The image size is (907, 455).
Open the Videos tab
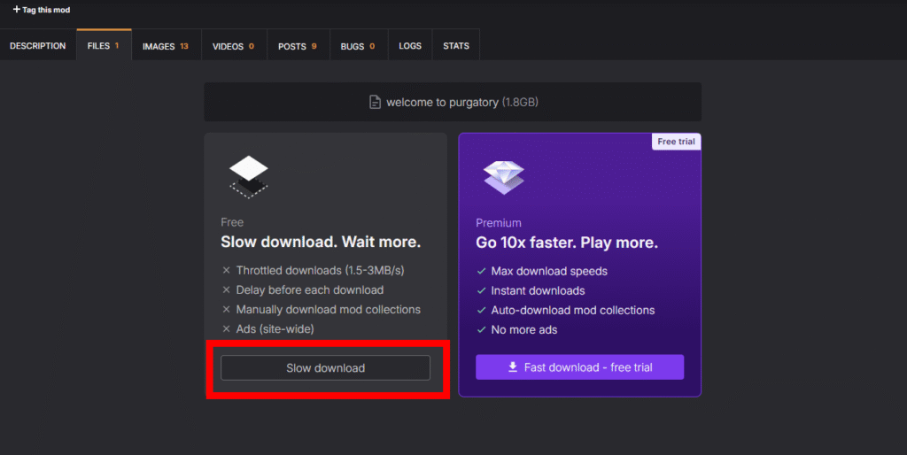[233, 46]
